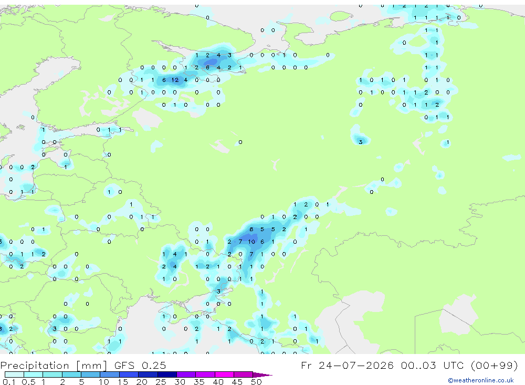This screenshot has width=525, height=385.
Task: Click the '0.1' legend scale label
Action: [9, 382]
